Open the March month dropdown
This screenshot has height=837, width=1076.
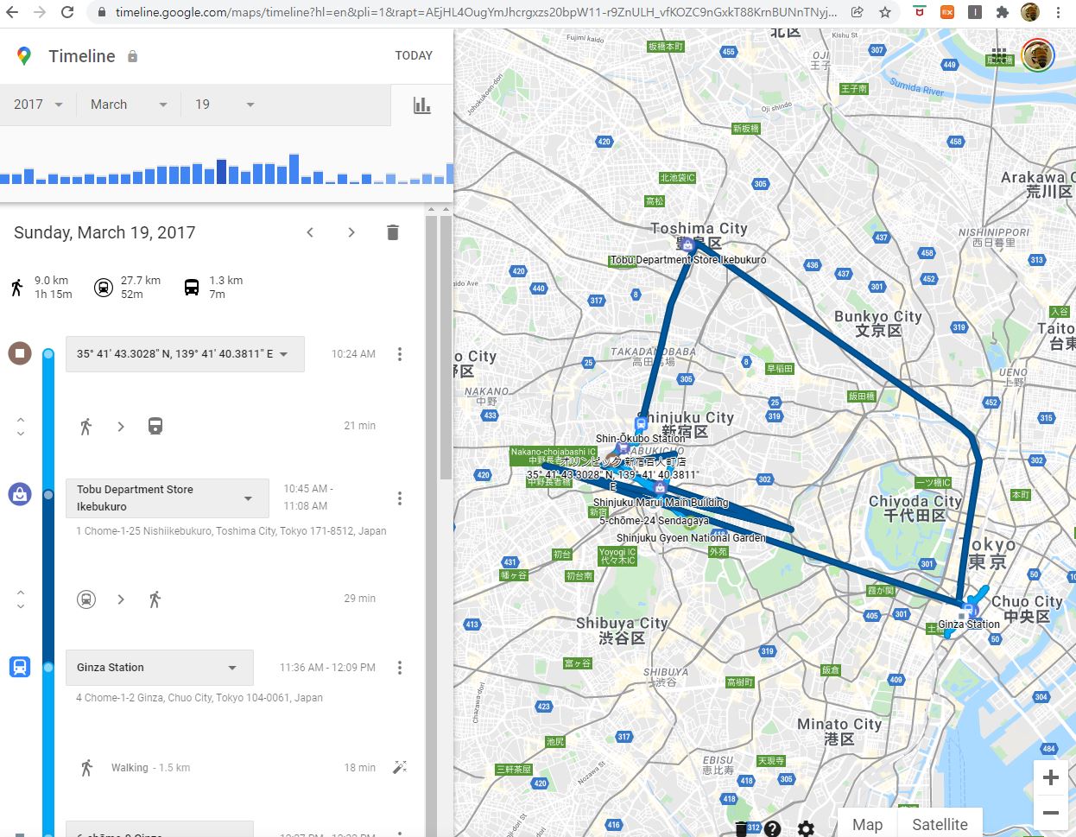point(129,105)
